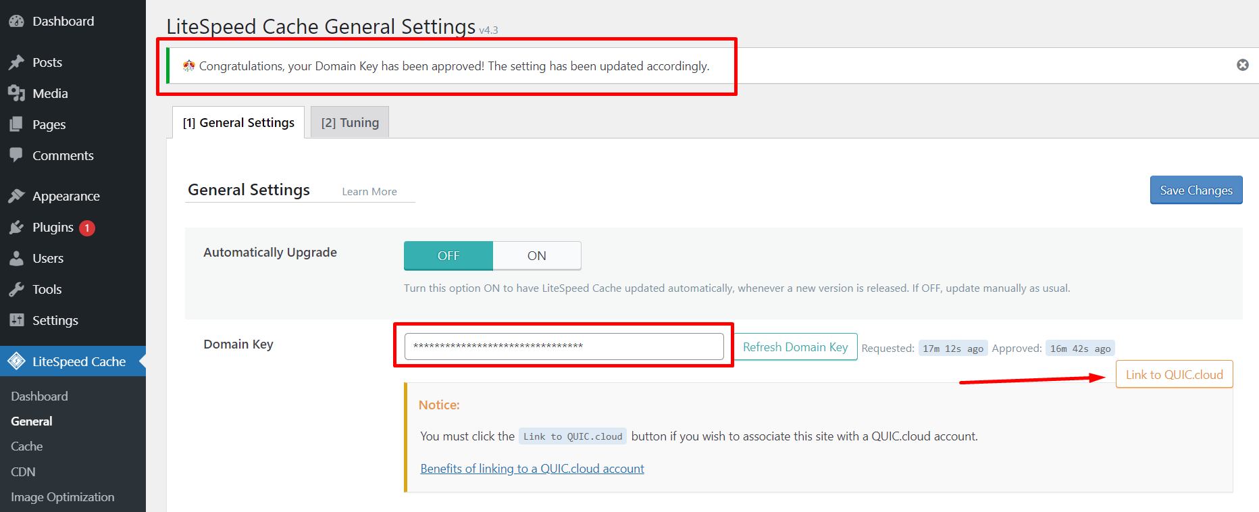The image size is (1259, 512).
Task: Click the Media icon in sidebar
Action: (16, 93)
